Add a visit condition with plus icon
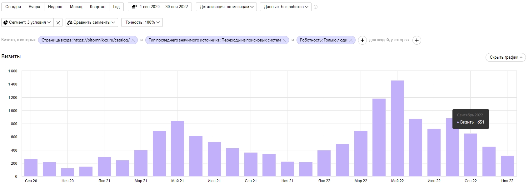 pos(362,40)
